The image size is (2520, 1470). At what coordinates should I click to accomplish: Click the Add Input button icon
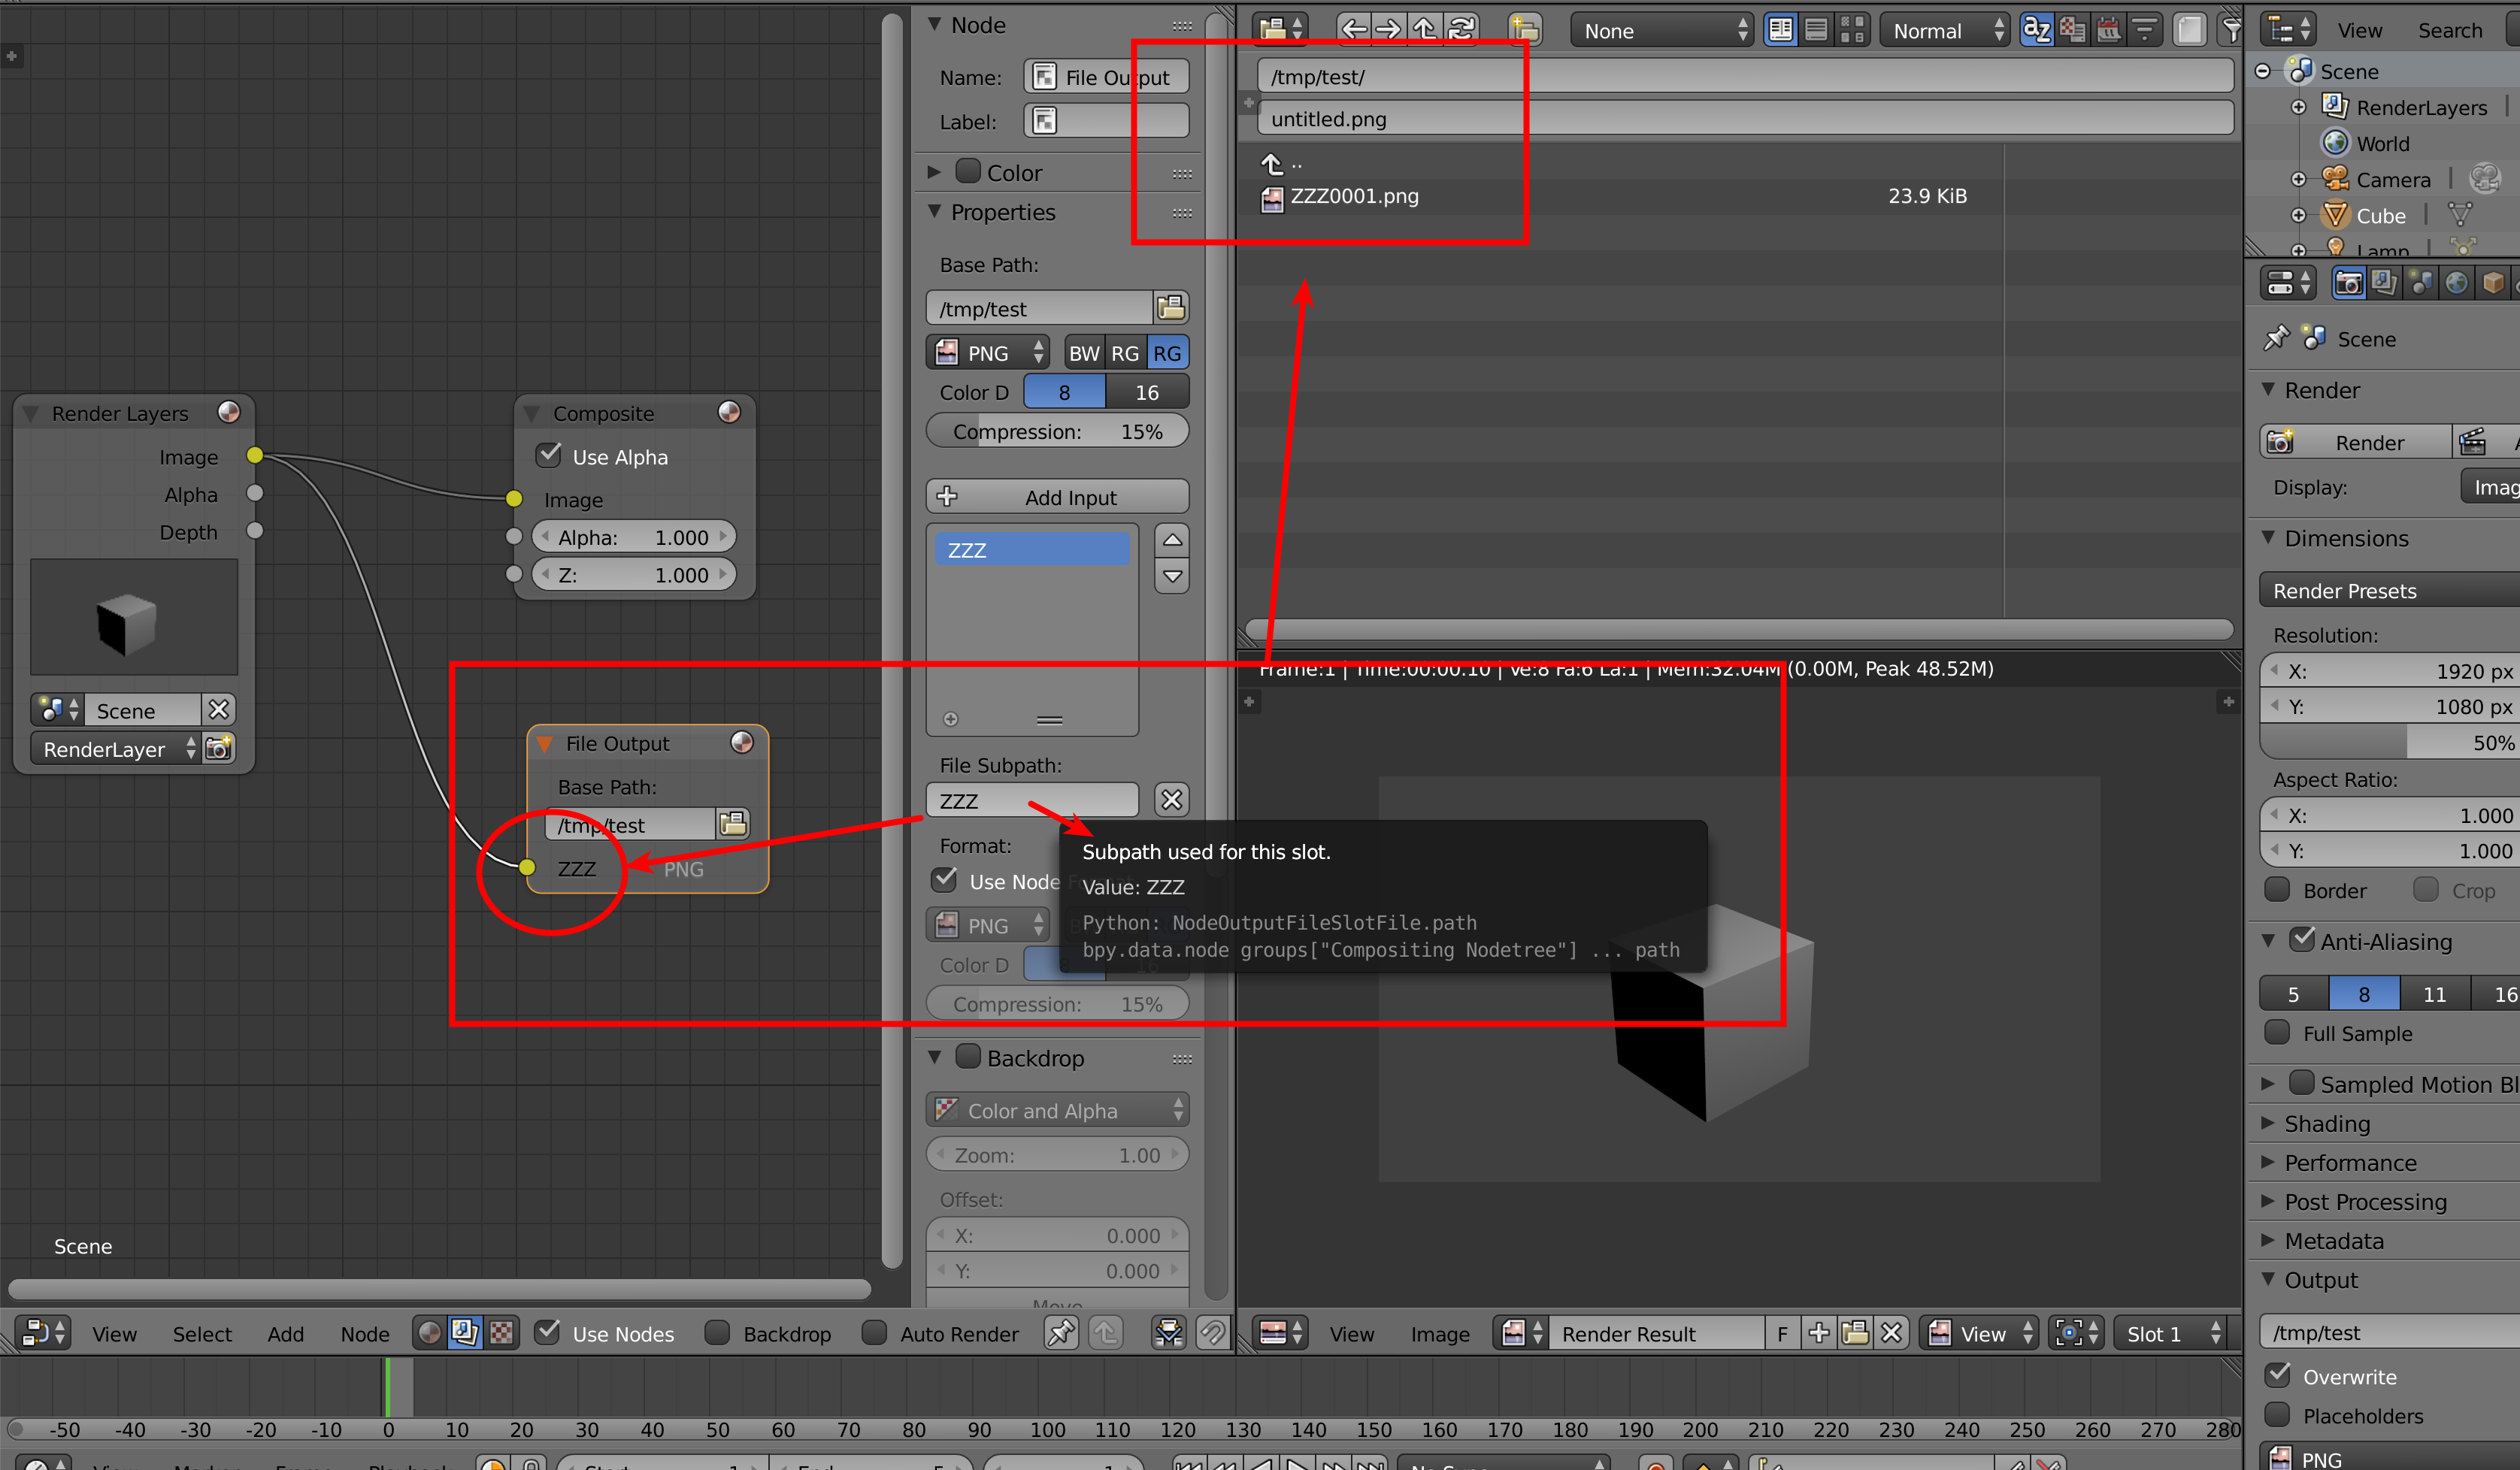pyautogui.click(x=947, y=497)
